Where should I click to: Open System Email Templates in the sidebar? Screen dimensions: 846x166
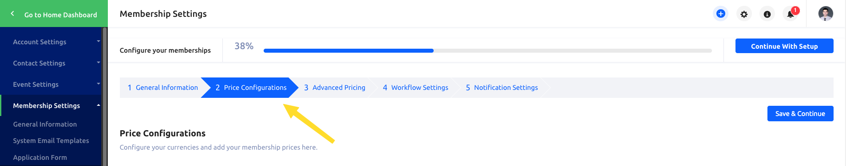[x=51, y=141]
